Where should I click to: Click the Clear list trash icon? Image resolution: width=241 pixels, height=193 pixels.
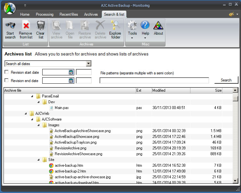click(41, 26)
